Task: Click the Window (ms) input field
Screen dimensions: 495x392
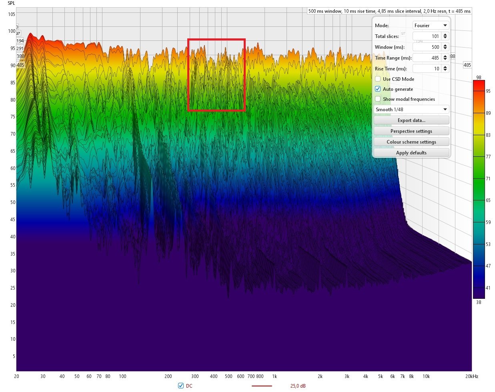Action: click(x=427, y=47)
